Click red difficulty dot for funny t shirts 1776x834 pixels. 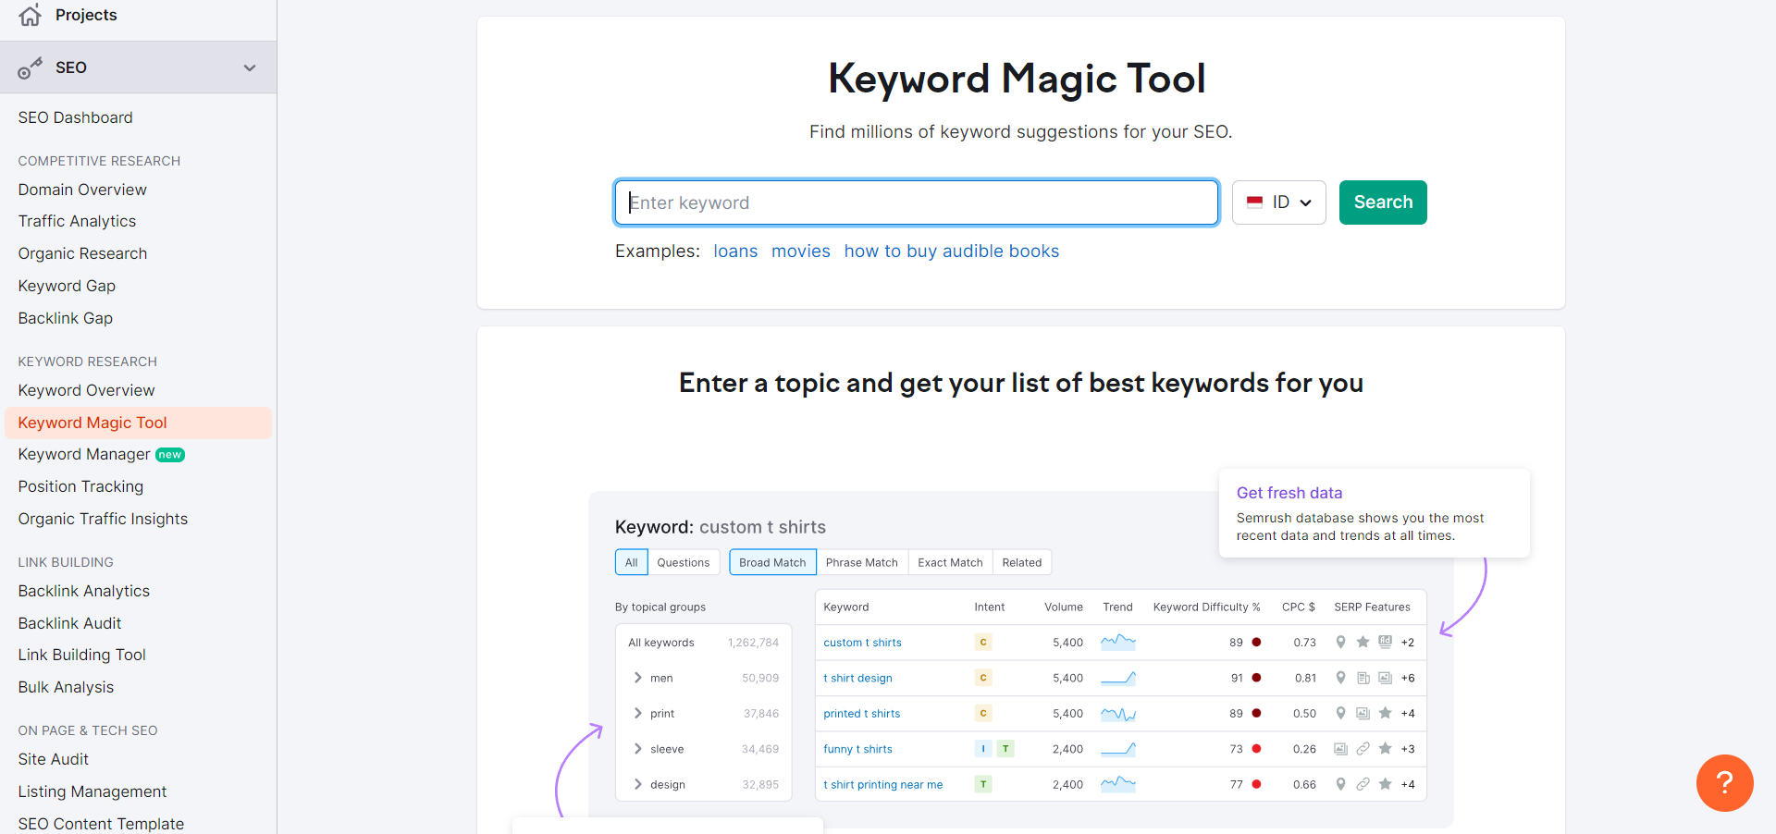click(x=1256, y=749)
